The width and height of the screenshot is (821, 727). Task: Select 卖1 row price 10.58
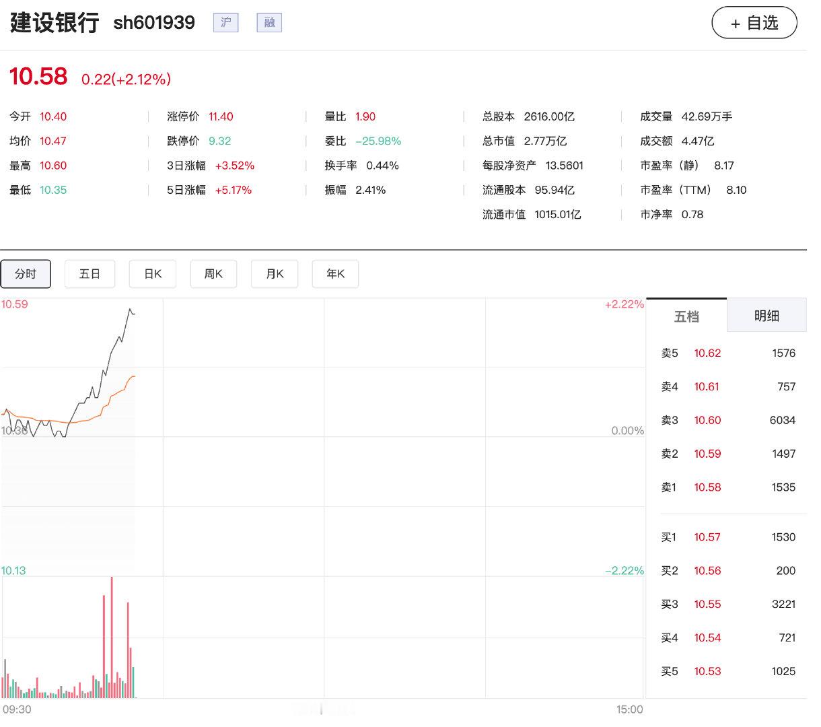[x=707, y=487]
